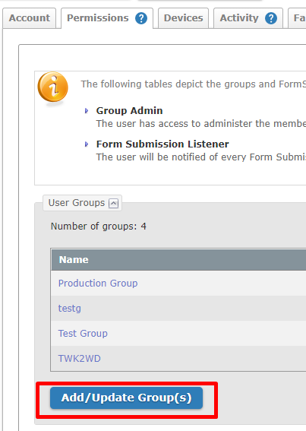
Task: Select the Permissions tab
Action: (x=98, y=18)
